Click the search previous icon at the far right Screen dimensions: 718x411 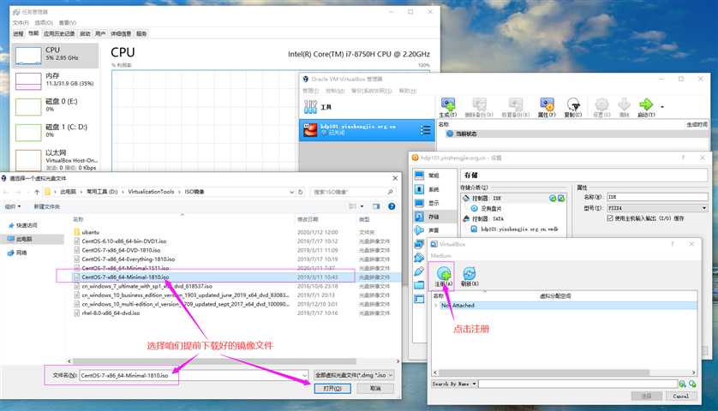pyautogui.click(x=692, y=384)
